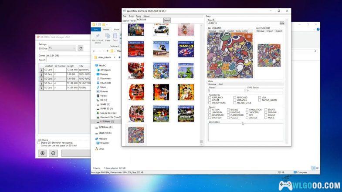Click the Copy icon in Explorer ribbon
Screen dimensions: 342x192
108,37
